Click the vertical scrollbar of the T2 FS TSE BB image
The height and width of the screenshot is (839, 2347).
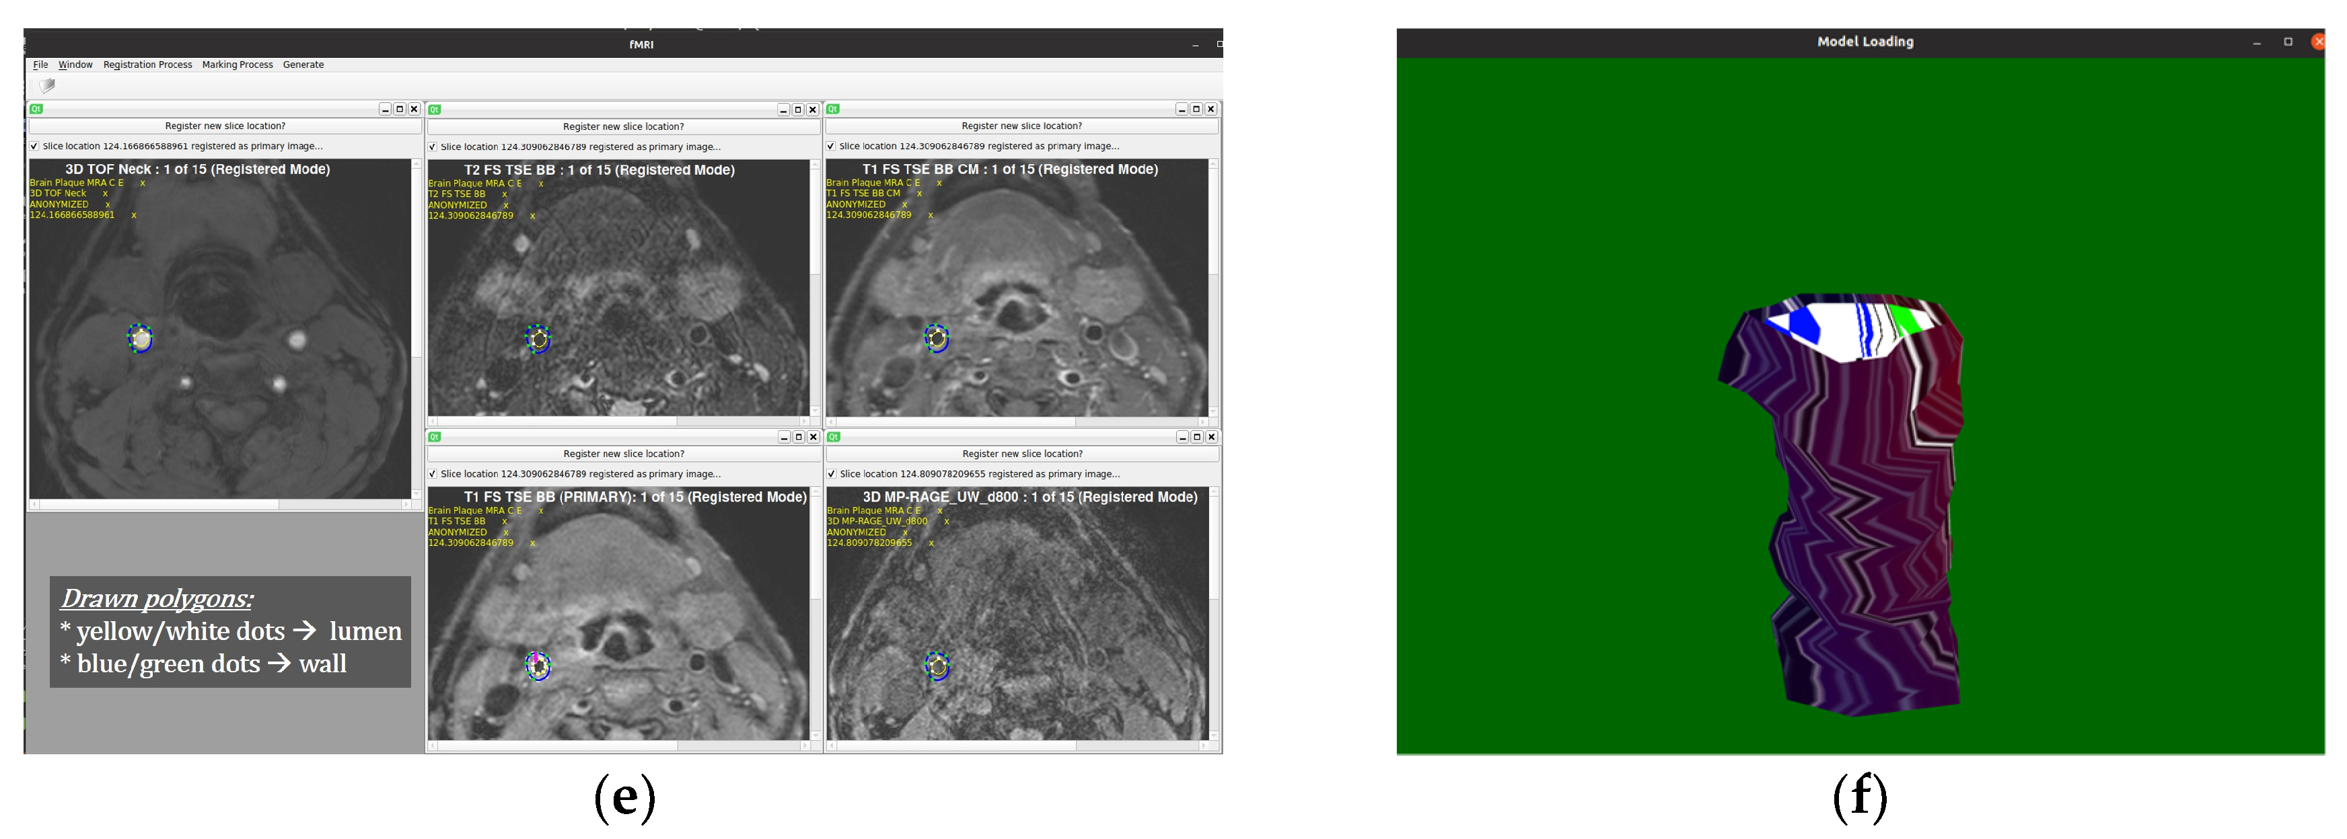(816, 288)
